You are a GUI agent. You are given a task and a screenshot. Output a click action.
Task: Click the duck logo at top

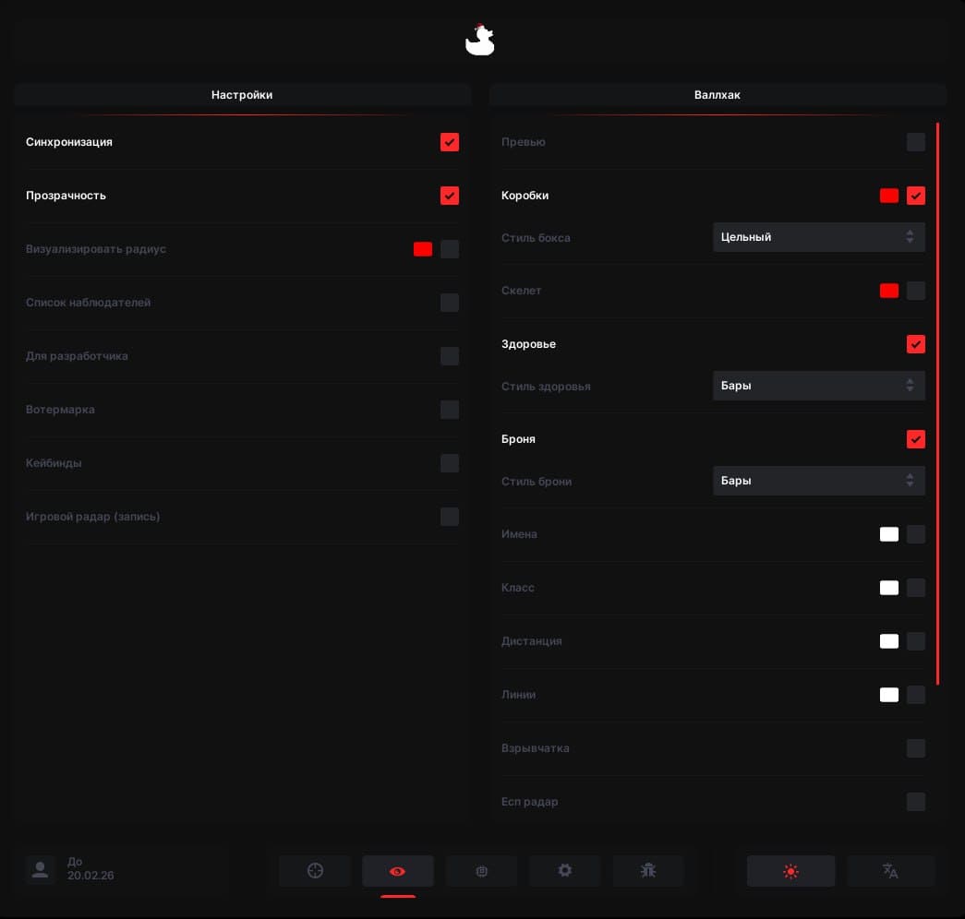point(479,41)
